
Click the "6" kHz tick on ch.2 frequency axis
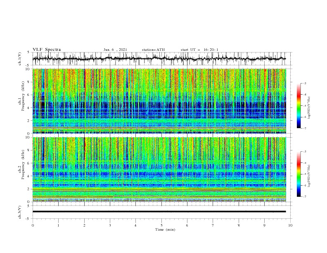[x=29, y=163]
